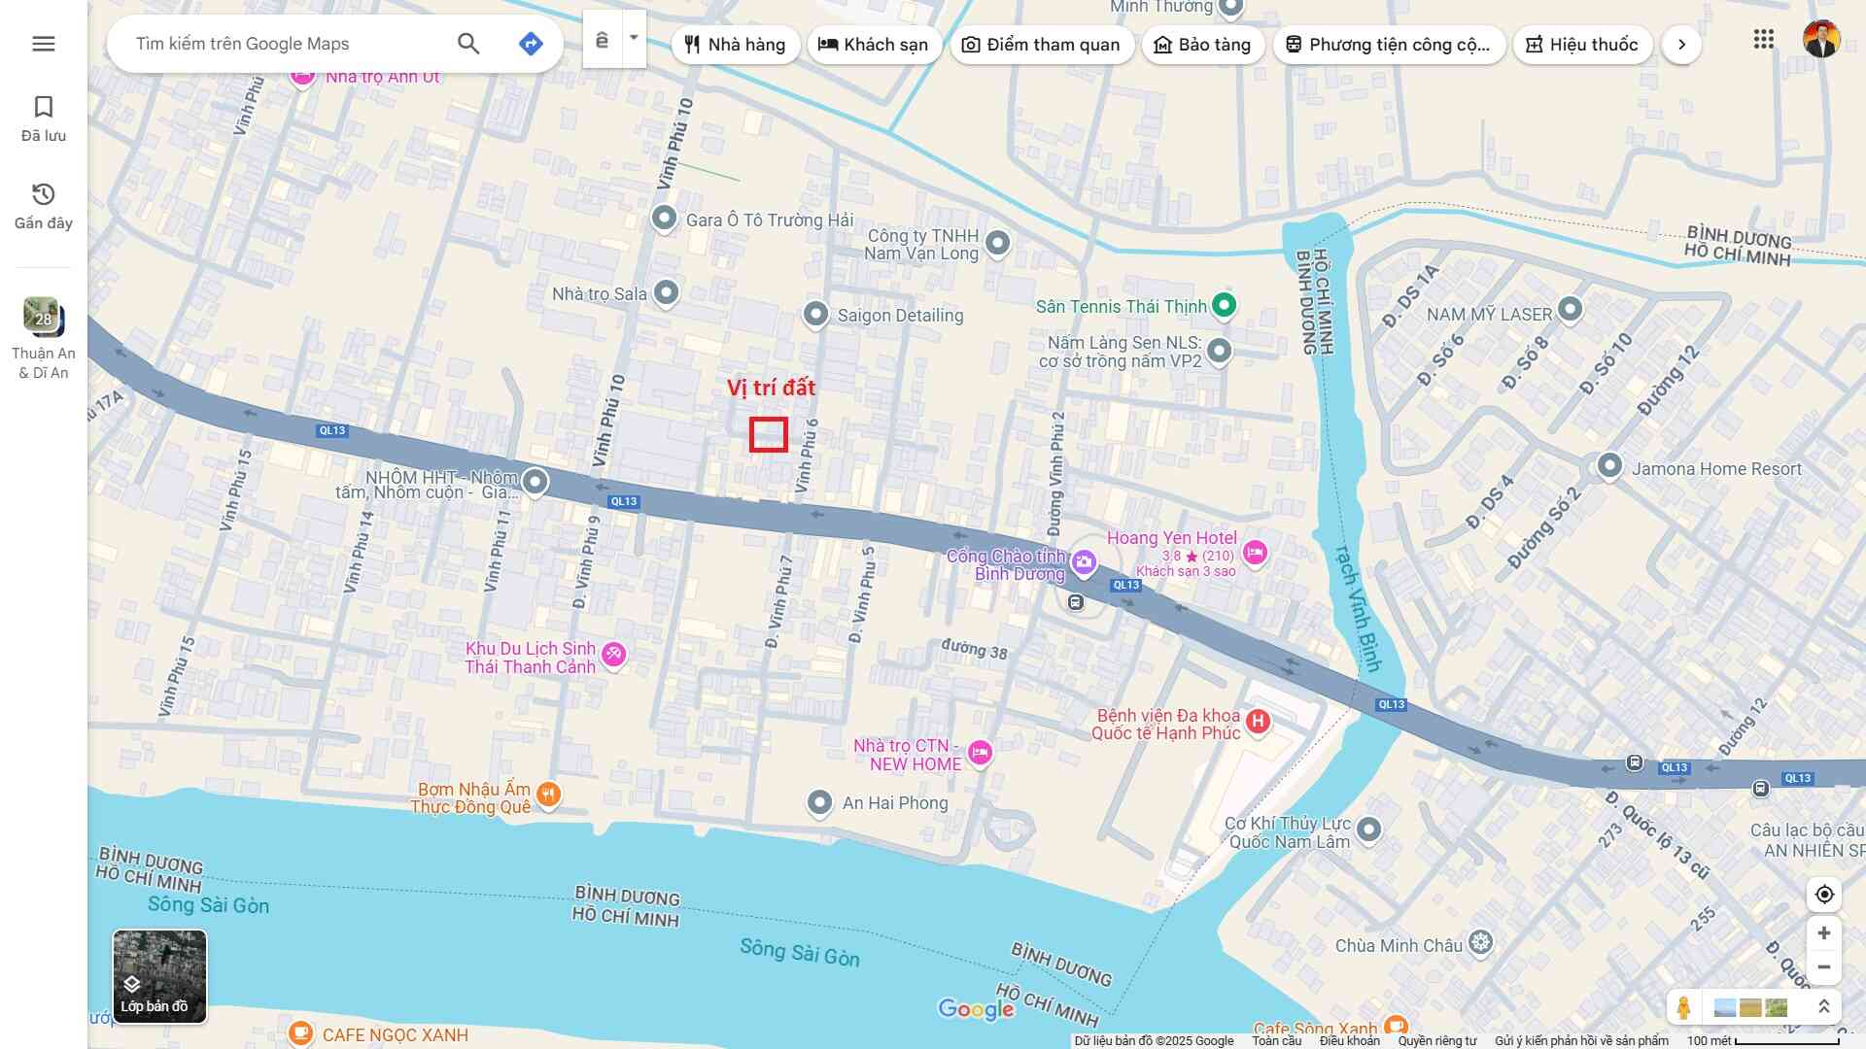Open the Đã lưu saved places
The image size is (1866, 1049).
point(43,118)
